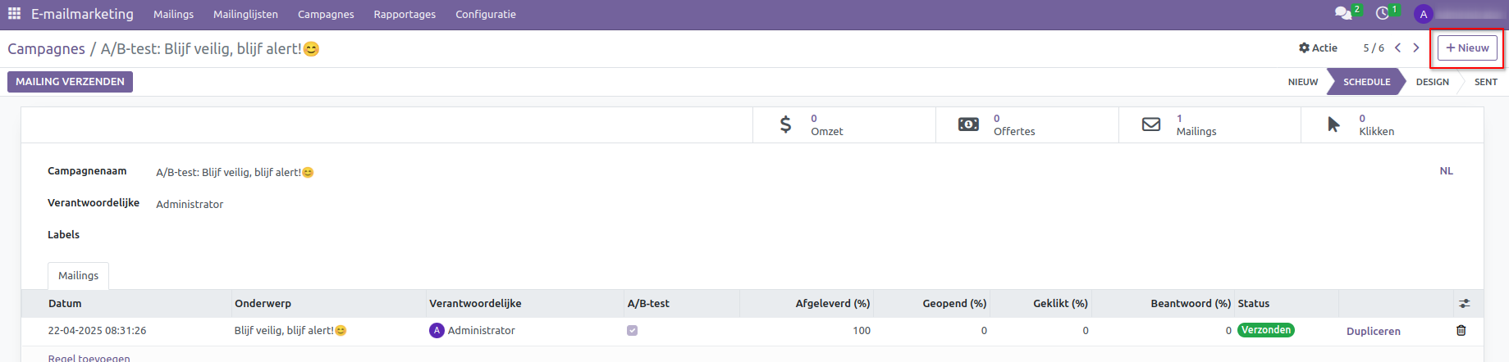Create a new record with Nieuw button

click(x=1467, y=48)
